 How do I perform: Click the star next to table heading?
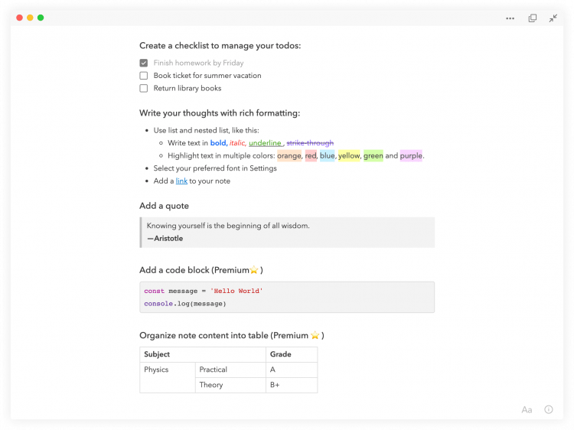[315, 335]
